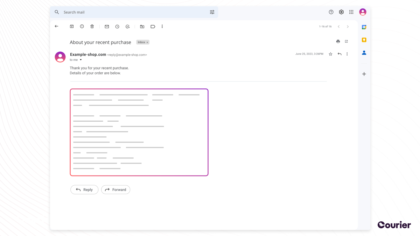The width and height of the screenshot is (420, 236).
Task: Open the search options filter
Action: tap(212, 12)
